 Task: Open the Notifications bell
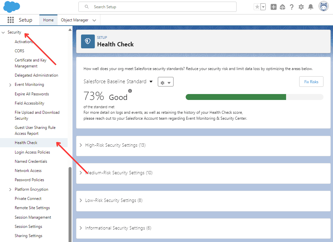coord(311,7)
